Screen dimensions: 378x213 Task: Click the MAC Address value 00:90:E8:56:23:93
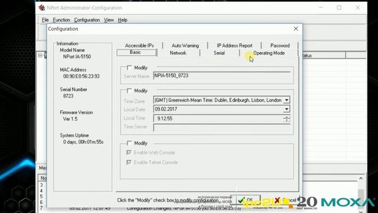point(82,76)
